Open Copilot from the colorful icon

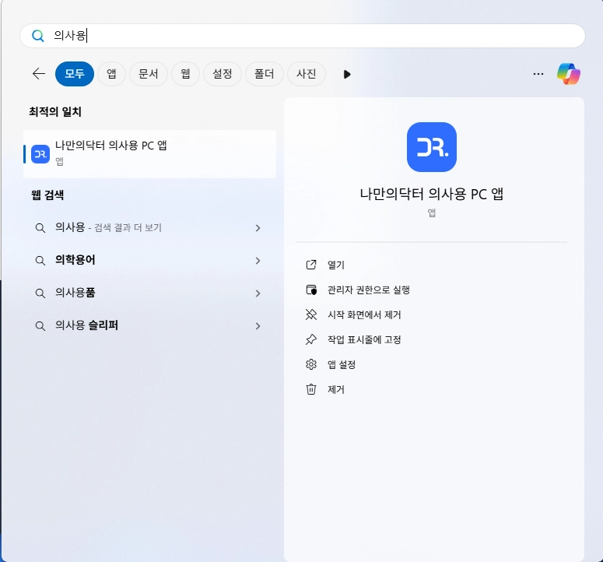point(569,73)
